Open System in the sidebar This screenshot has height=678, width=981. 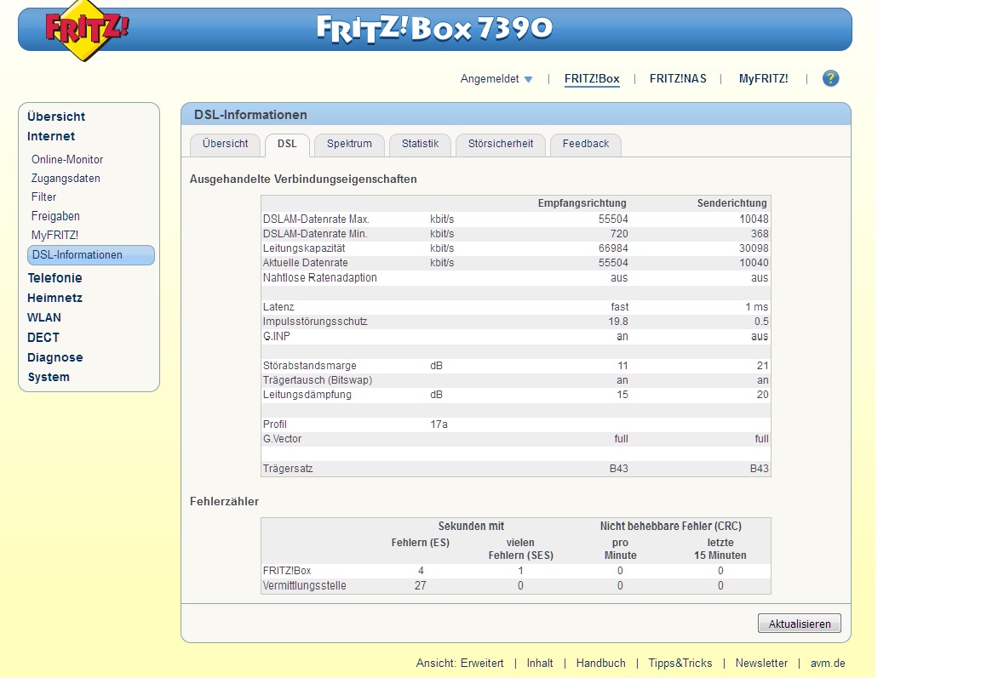49,377
